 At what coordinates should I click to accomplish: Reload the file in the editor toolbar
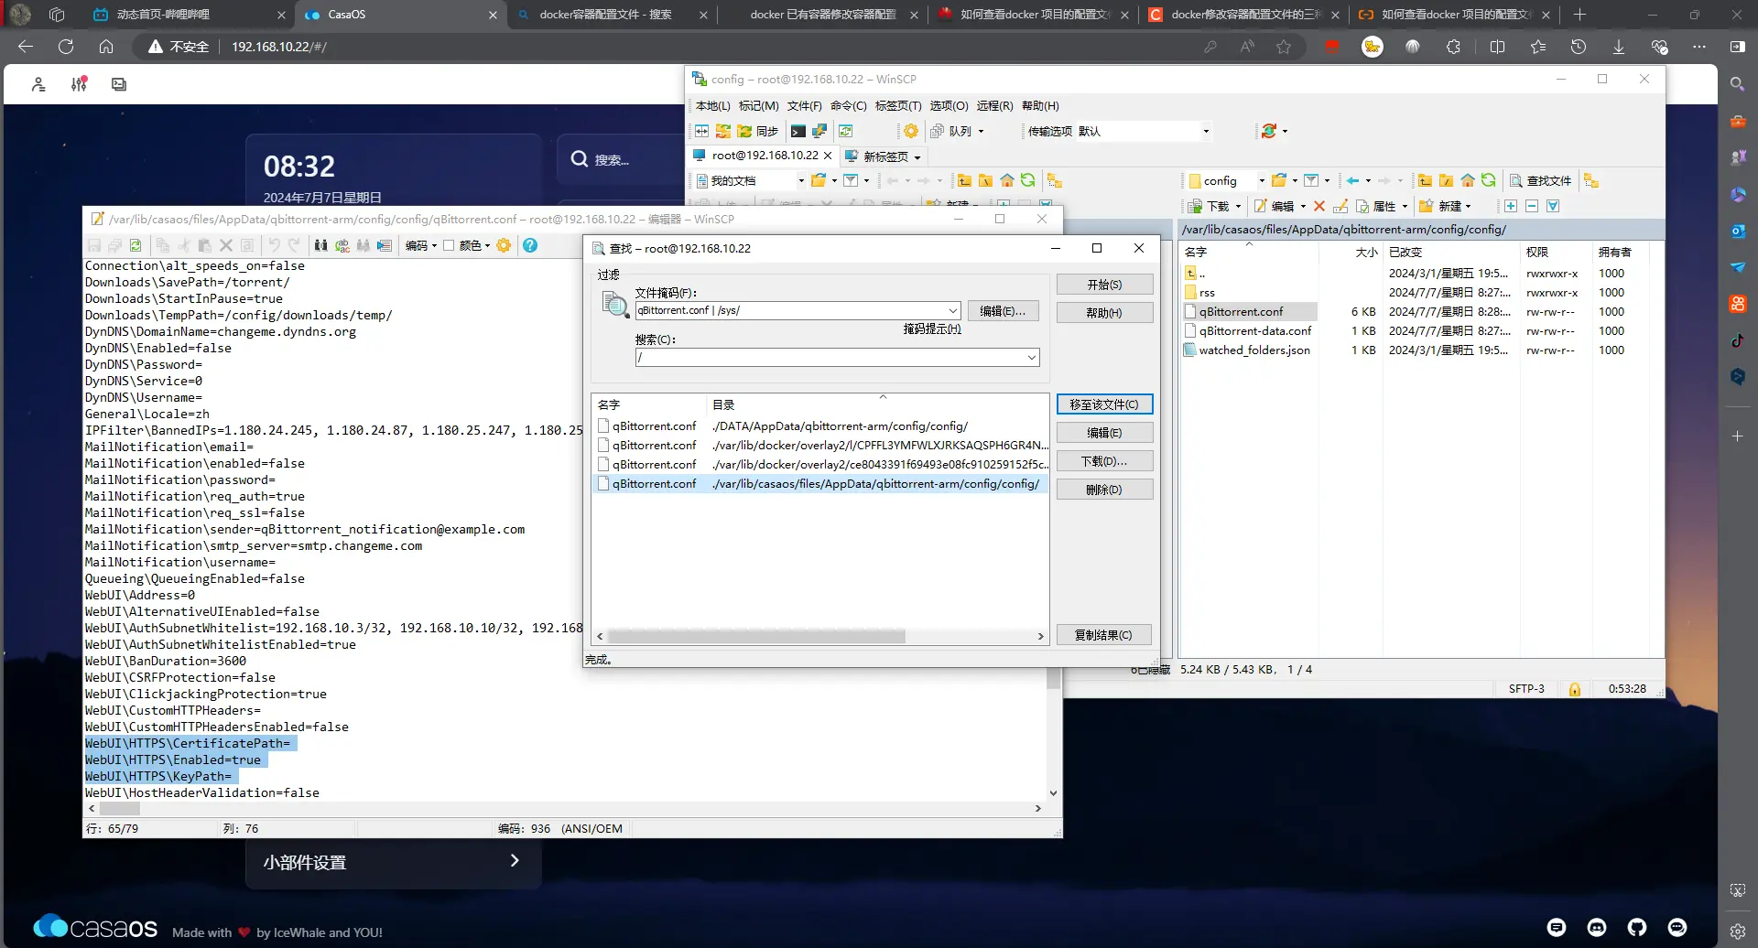tap(136, 245)
